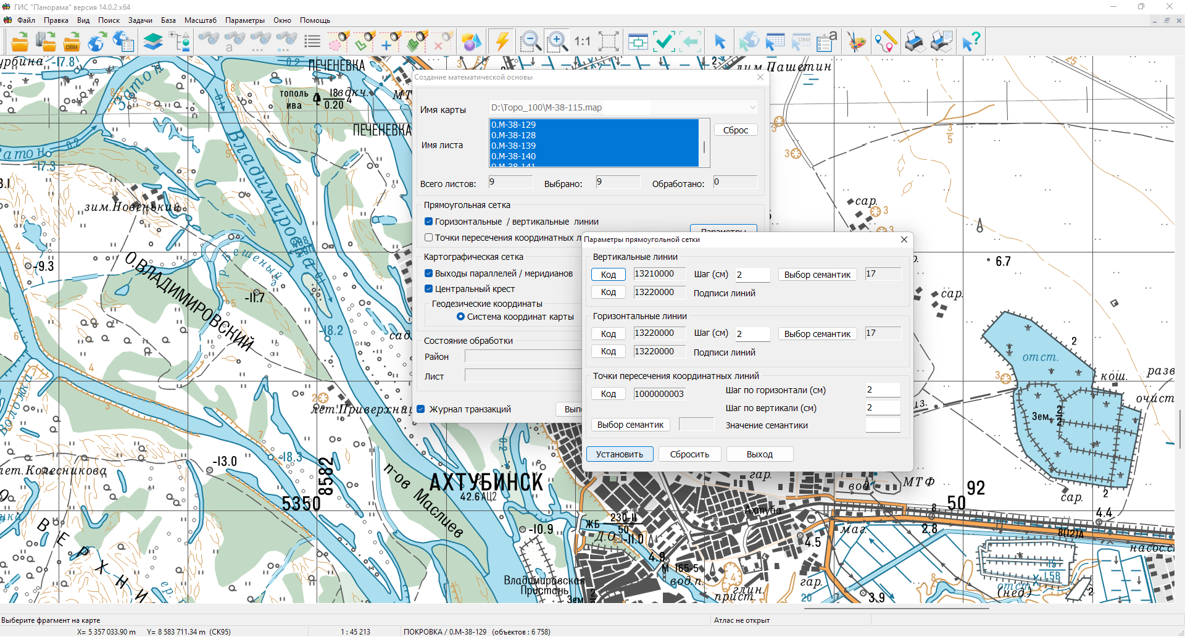Screen dimensions: 1185x637
Task: Click the lightning bolt toolbar icon
Action: pos(502,42)
